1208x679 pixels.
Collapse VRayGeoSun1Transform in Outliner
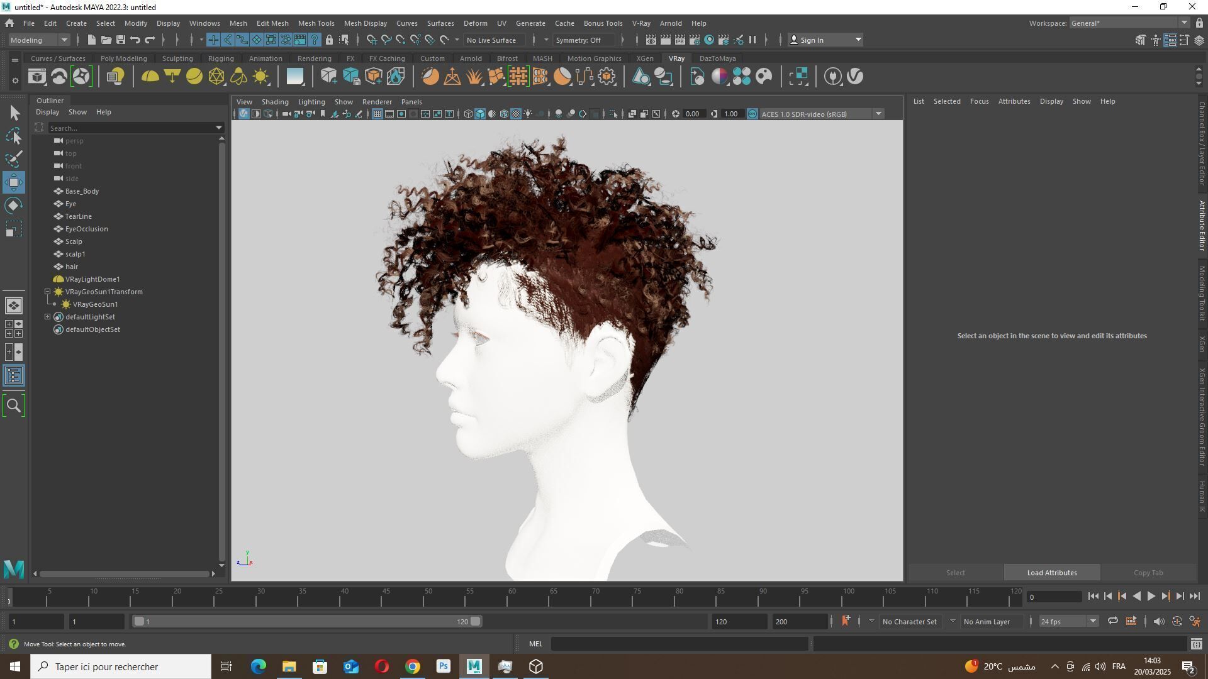click(x=47, y=292)
